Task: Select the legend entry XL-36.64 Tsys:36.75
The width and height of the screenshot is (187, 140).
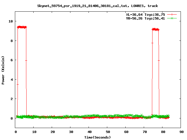Action: [146, 15]
